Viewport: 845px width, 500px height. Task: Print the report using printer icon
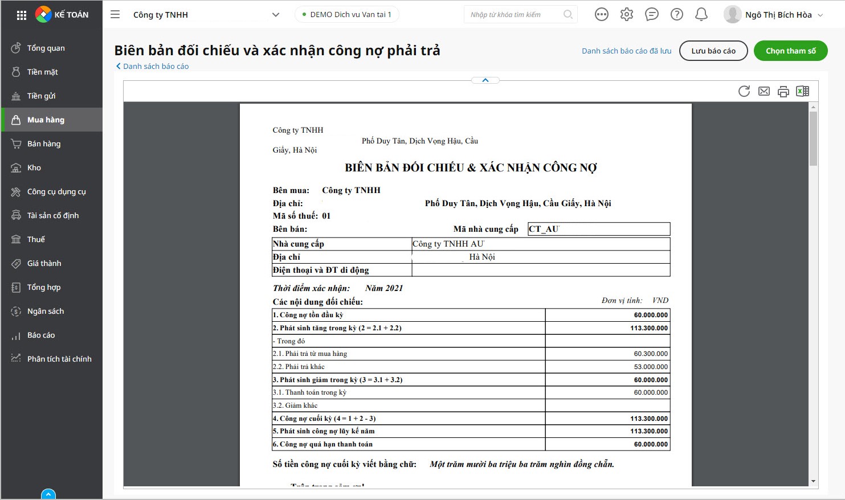(783, 91)
